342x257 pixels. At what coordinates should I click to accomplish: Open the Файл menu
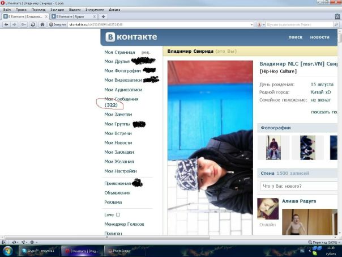7,10
